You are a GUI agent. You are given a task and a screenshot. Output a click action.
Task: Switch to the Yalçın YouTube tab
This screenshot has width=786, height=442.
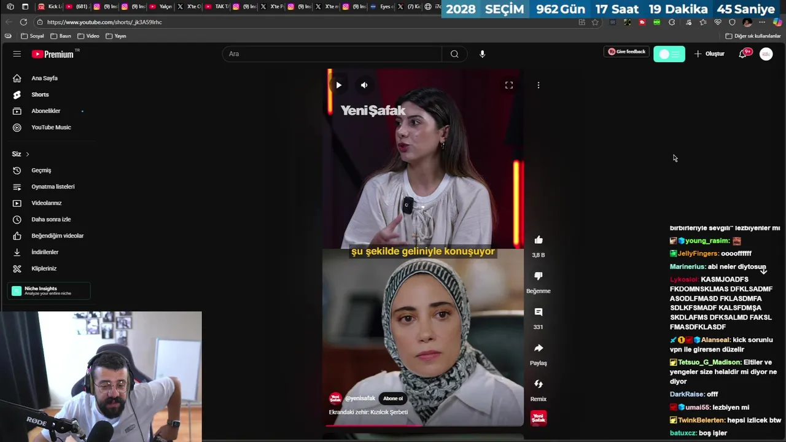coord(161,7)
